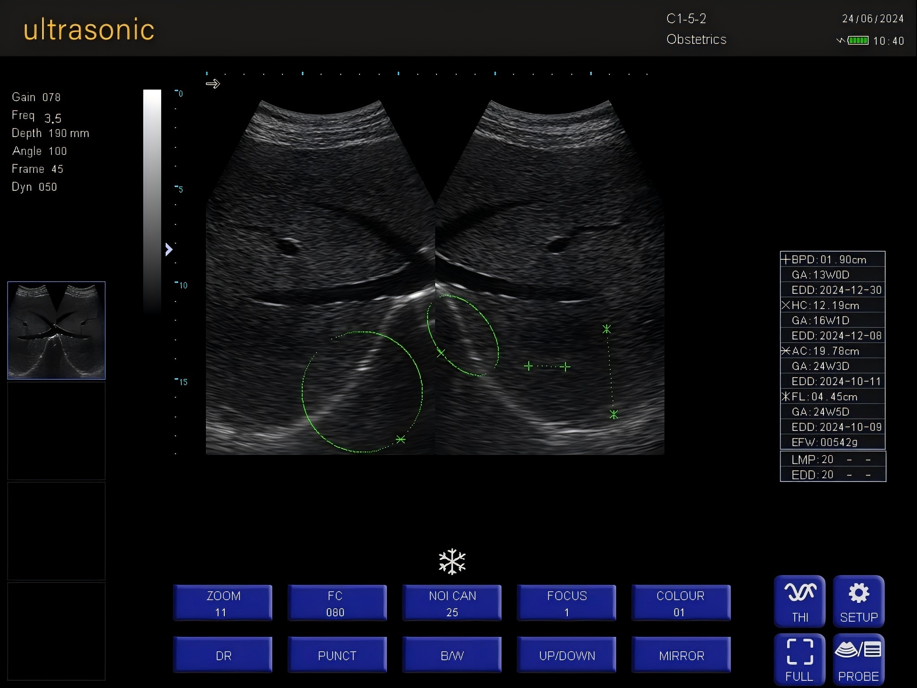The image size is (917, 688).
Task: Toggle the PUNCT puncture guide
Action: click(337, 655)
